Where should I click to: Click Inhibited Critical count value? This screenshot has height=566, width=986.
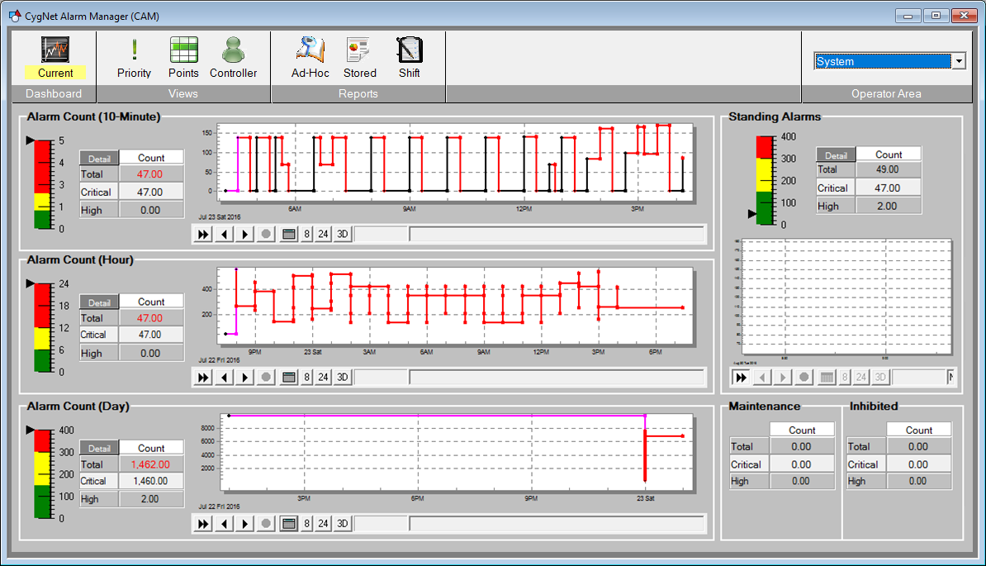[x=918, y=464]
